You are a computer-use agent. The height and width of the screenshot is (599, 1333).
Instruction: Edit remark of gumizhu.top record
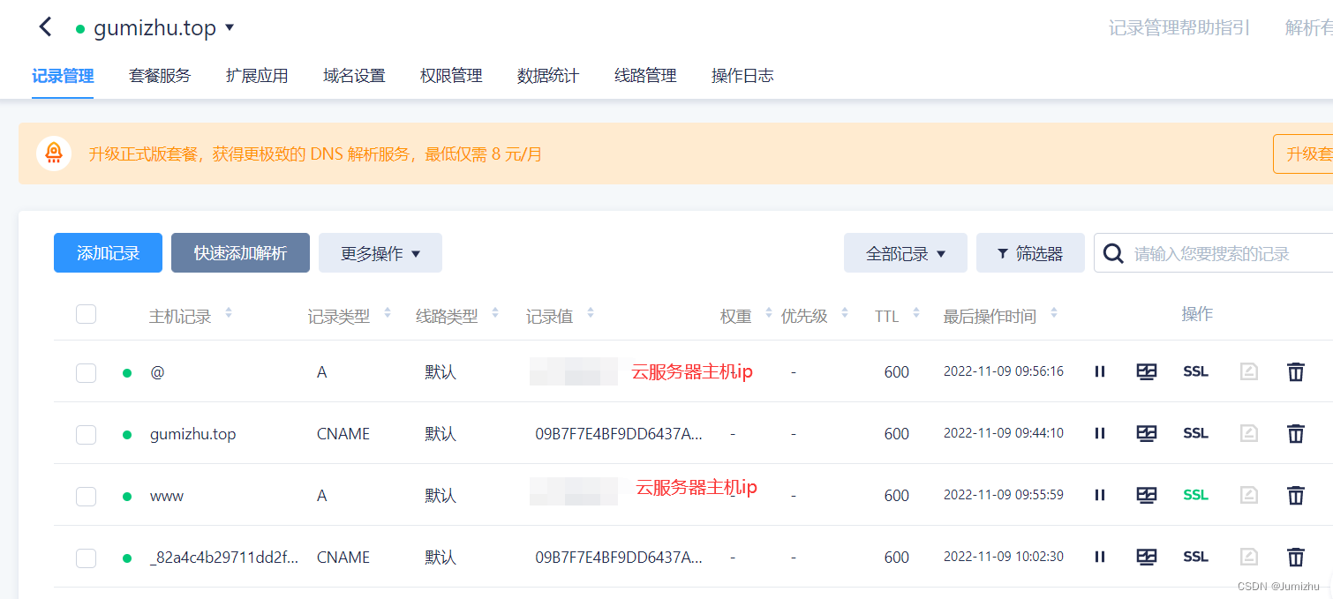(x=1248, y=433)
